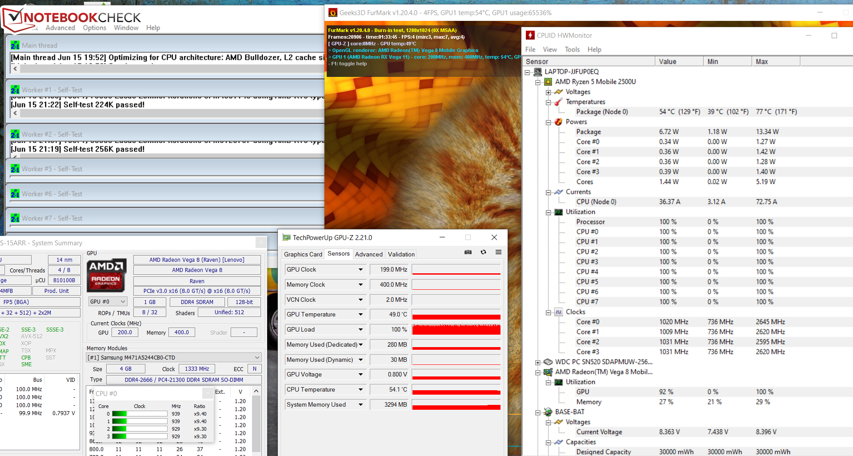This screenshot has height=456, width=853.
Task: Collapse the LAPTOP-JJFUP0EQ root node
Action: pyautogui.click(x=527, y=72)
